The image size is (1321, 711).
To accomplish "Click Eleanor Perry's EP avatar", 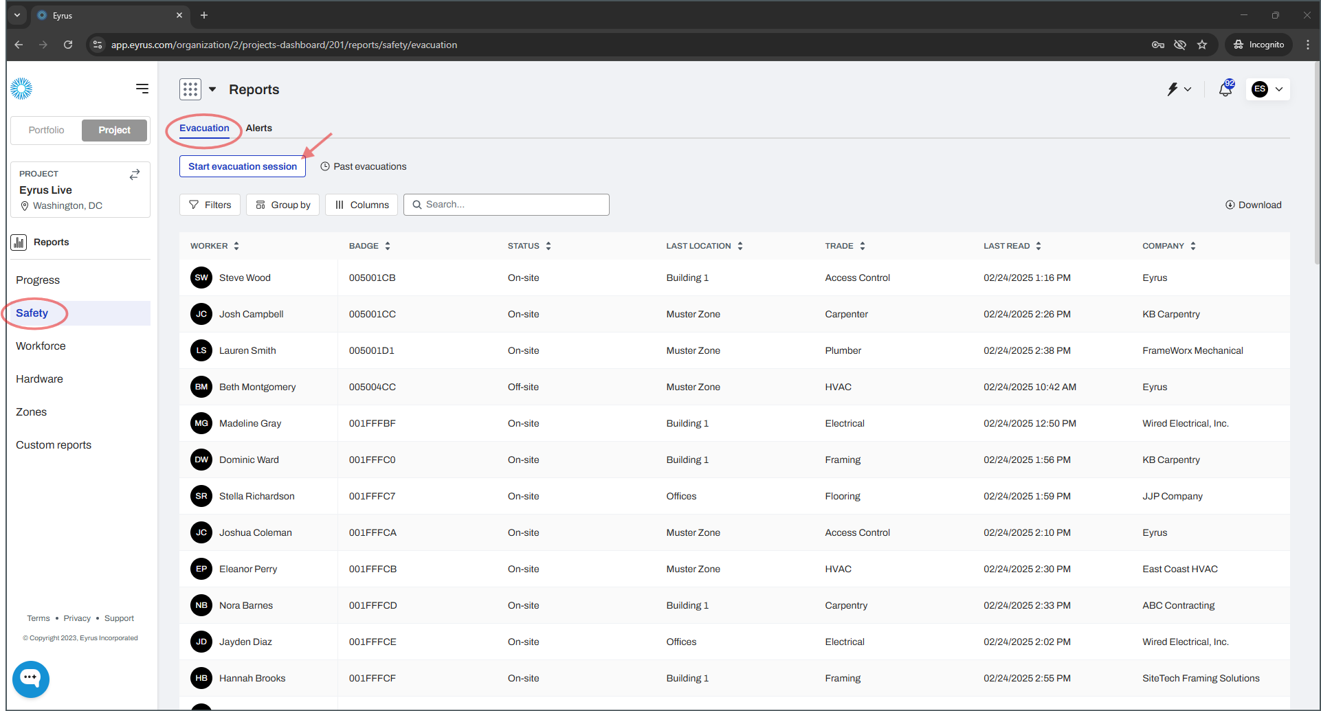I will (x=201, y=569).
